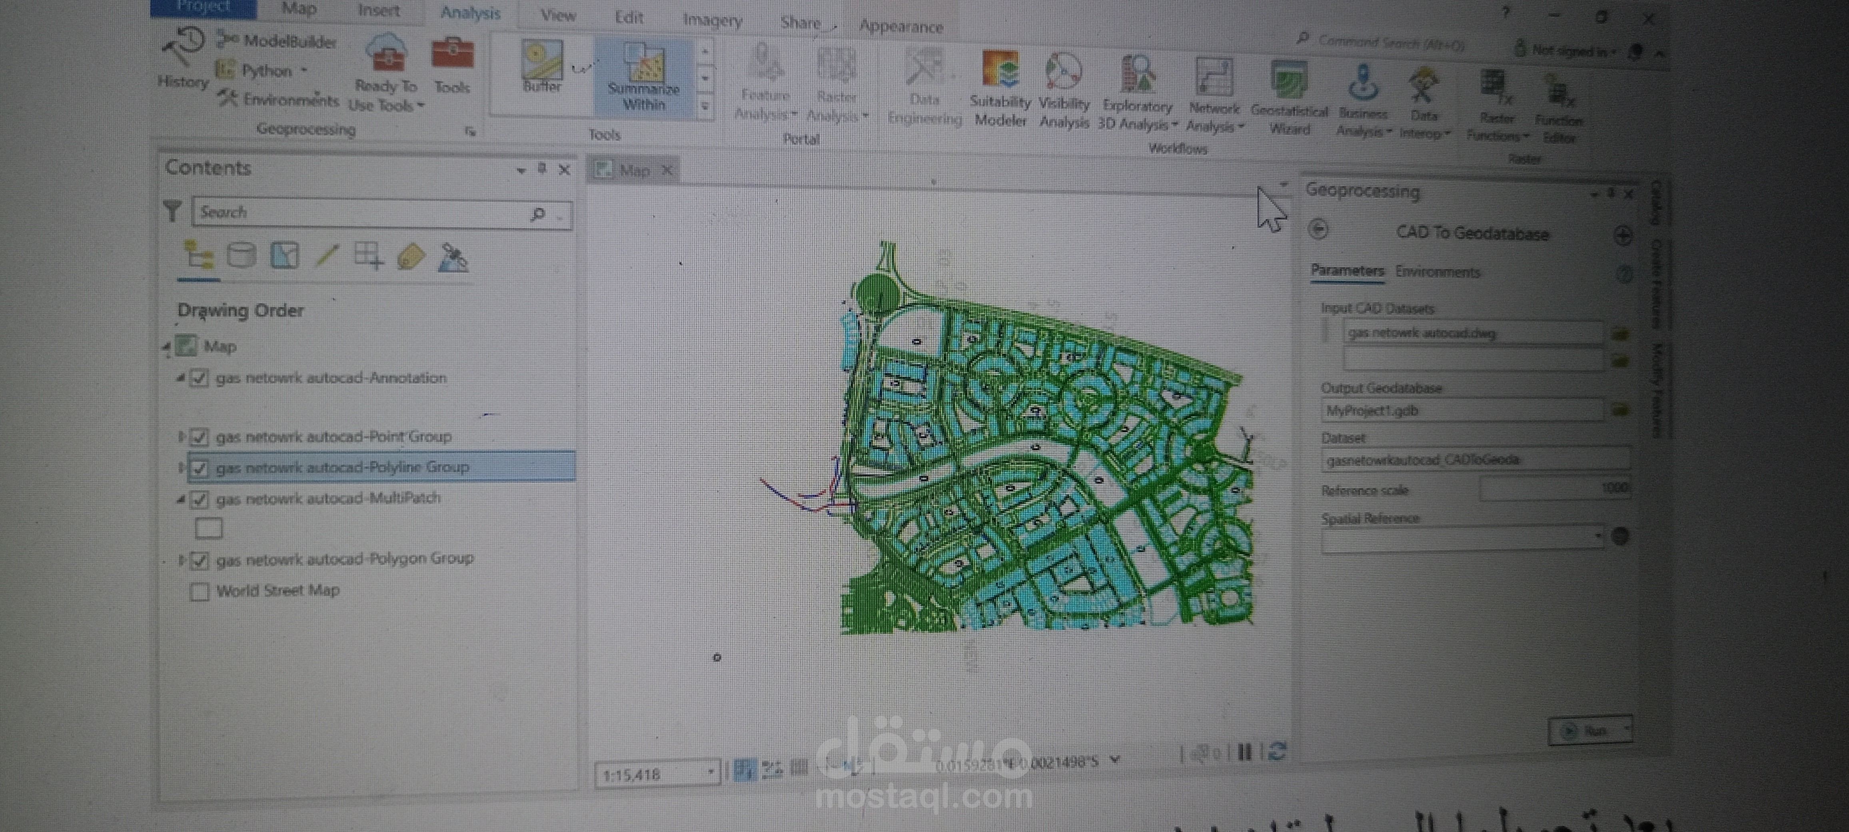This screenshot has height=832, width=1849.
Task: Toggle the gas netowrk autocad-Point Group checkbox
Action: (200, 436)
